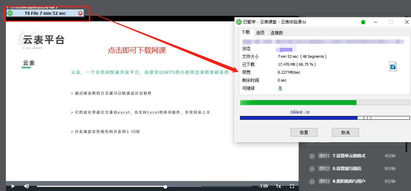Click the 云表平台 slide heading
411x191 pixels.
(x=43, y=40)
